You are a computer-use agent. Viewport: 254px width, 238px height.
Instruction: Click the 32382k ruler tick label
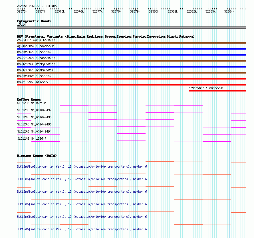click(191, 11)
